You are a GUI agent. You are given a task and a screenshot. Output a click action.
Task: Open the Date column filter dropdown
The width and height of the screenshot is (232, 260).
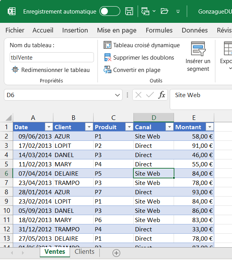(x=49, y=127)
